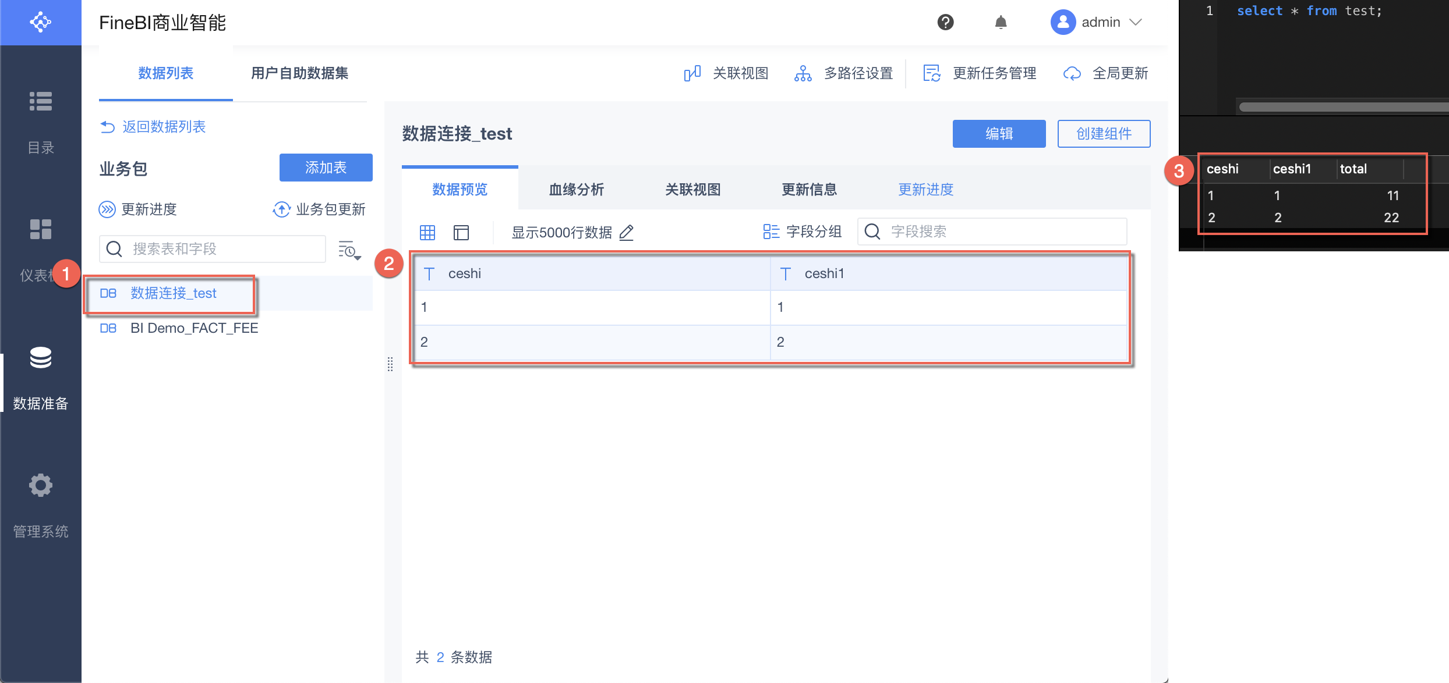
Task: Click the table filter sort icon
Action: pos(349,250)
